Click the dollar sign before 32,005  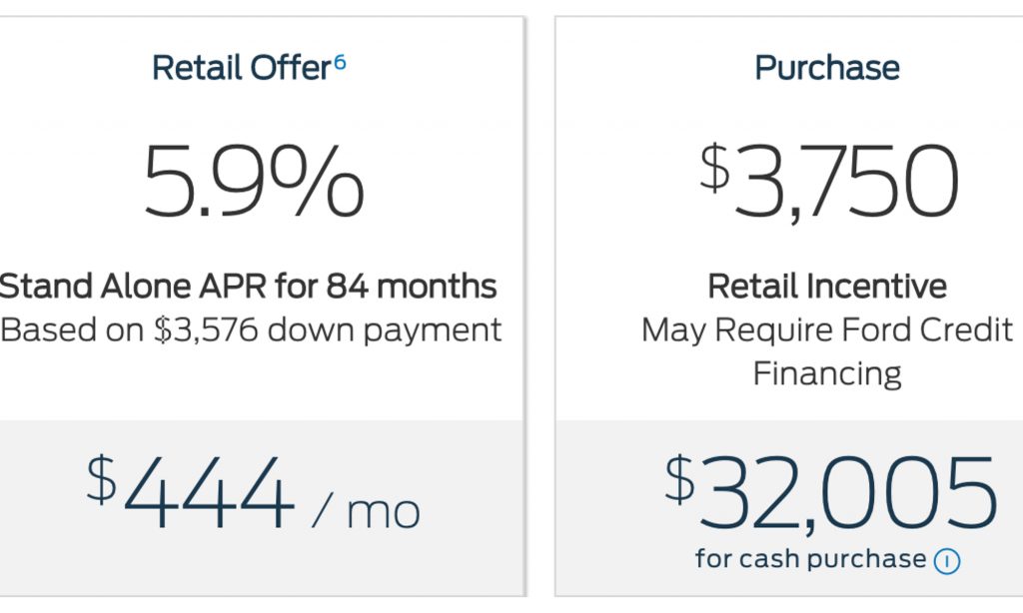coord(679,479)
